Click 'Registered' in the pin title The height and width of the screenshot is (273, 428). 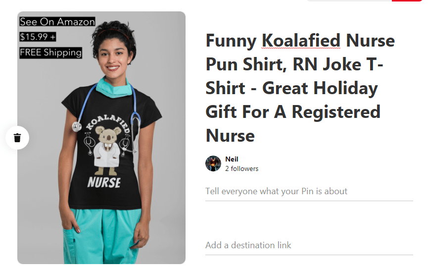click(x=336, y=112)
